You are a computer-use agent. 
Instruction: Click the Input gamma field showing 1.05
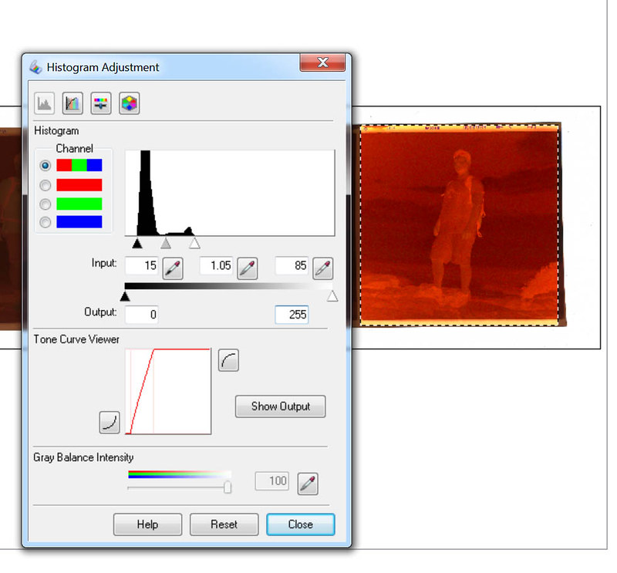click(x=216, y=265)
